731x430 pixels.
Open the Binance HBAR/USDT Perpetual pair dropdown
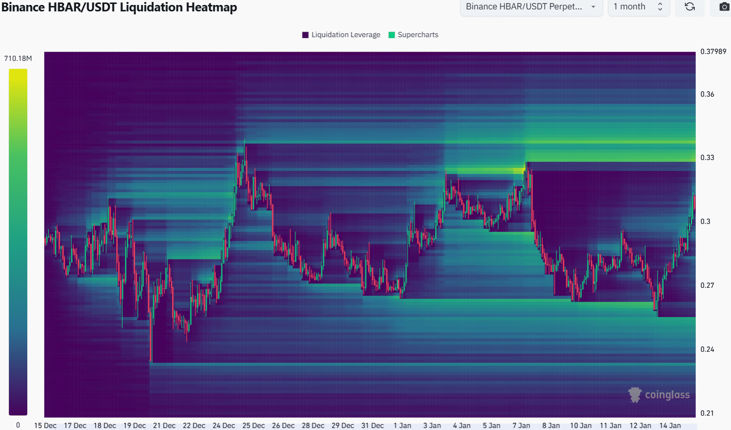click(531, 7)
